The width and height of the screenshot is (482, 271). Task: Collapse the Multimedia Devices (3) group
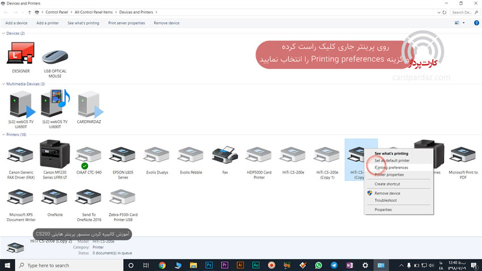tap(3, 84)
